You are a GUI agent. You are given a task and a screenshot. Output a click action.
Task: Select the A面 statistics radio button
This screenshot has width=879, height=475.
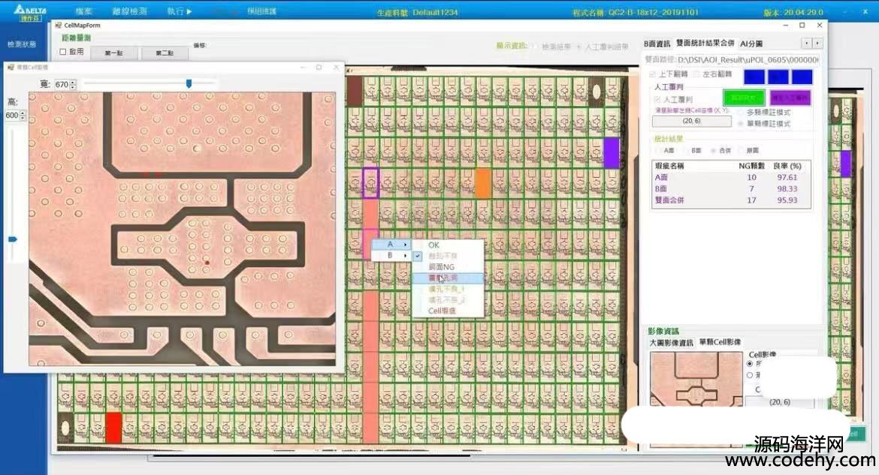(659, 150)
